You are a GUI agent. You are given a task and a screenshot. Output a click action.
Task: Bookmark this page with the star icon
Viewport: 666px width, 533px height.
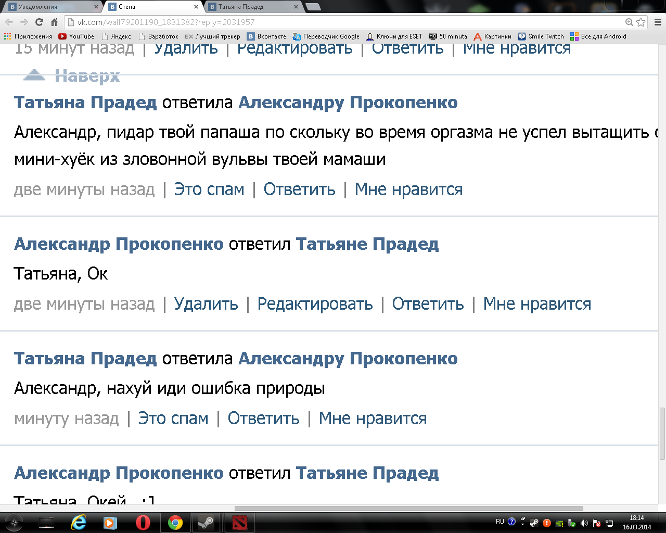point(641,22)
